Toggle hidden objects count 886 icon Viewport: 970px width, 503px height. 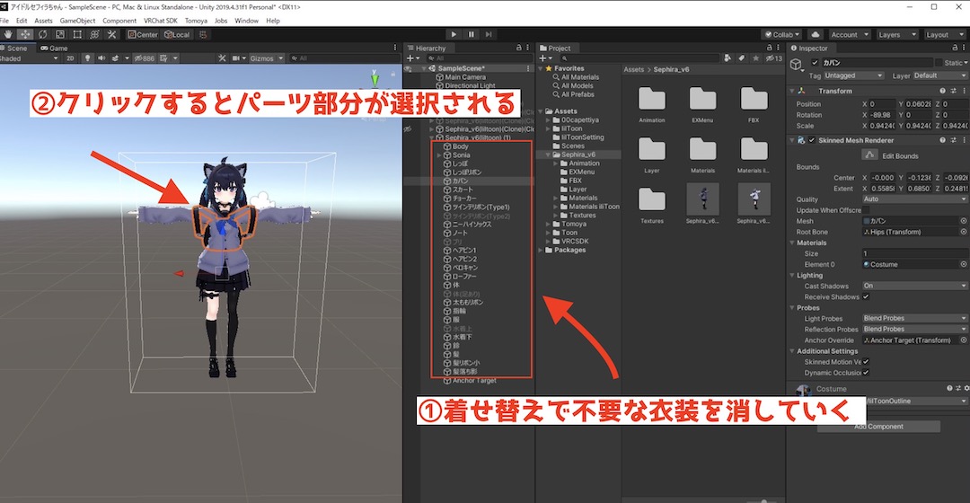tap(144, 58)
